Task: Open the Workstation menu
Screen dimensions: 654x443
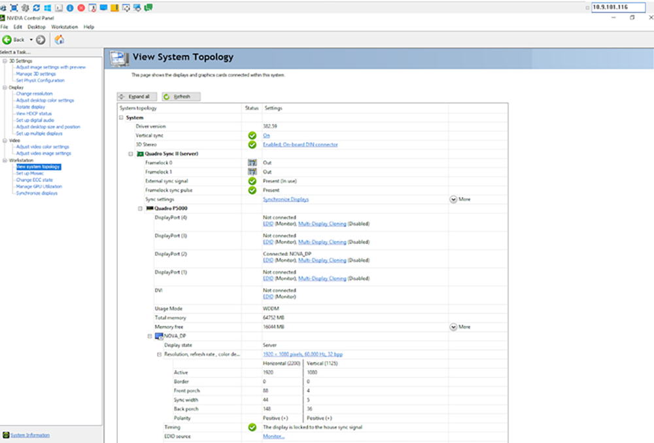Action: pos(65,27)
